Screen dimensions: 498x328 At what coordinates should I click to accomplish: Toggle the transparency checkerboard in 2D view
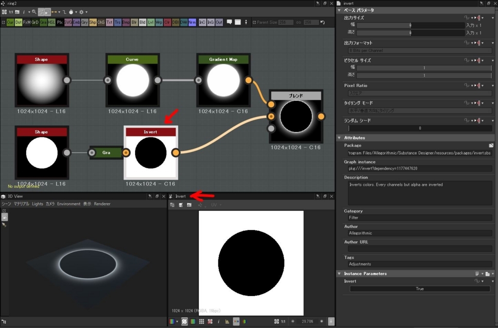tap(184, 321)
